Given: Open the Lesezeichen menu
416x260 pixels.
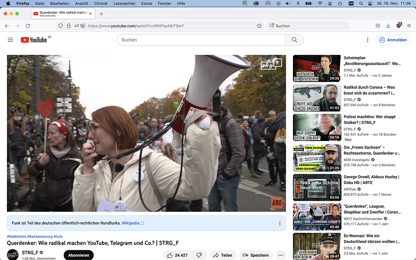Looking at the screenshot, I should click(124, 3).
